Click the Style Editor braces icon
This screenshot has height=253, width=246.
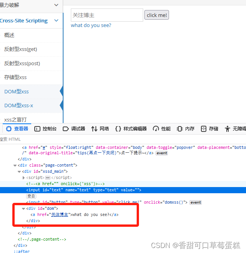click(x=118, y=129)
